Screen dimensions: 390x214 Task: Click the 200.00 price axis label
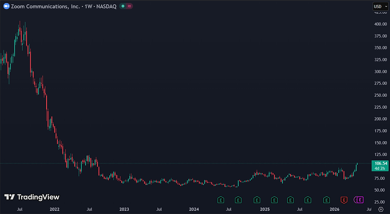pos(380,119)
